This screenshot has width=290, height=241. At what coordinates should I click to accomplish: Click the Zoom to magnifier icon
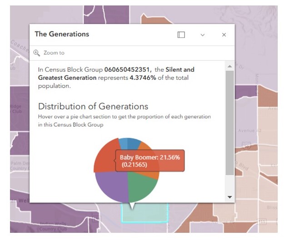(x=37, y=53)
